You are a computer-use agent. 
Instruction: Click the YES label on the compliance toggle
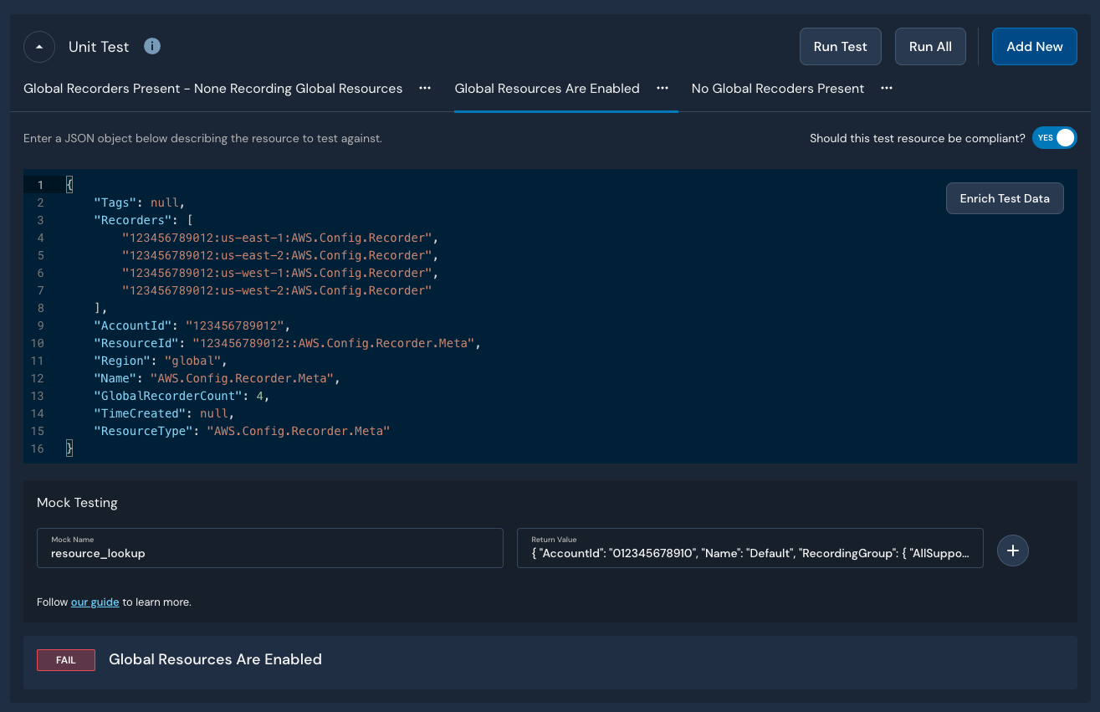(1044, 137)
